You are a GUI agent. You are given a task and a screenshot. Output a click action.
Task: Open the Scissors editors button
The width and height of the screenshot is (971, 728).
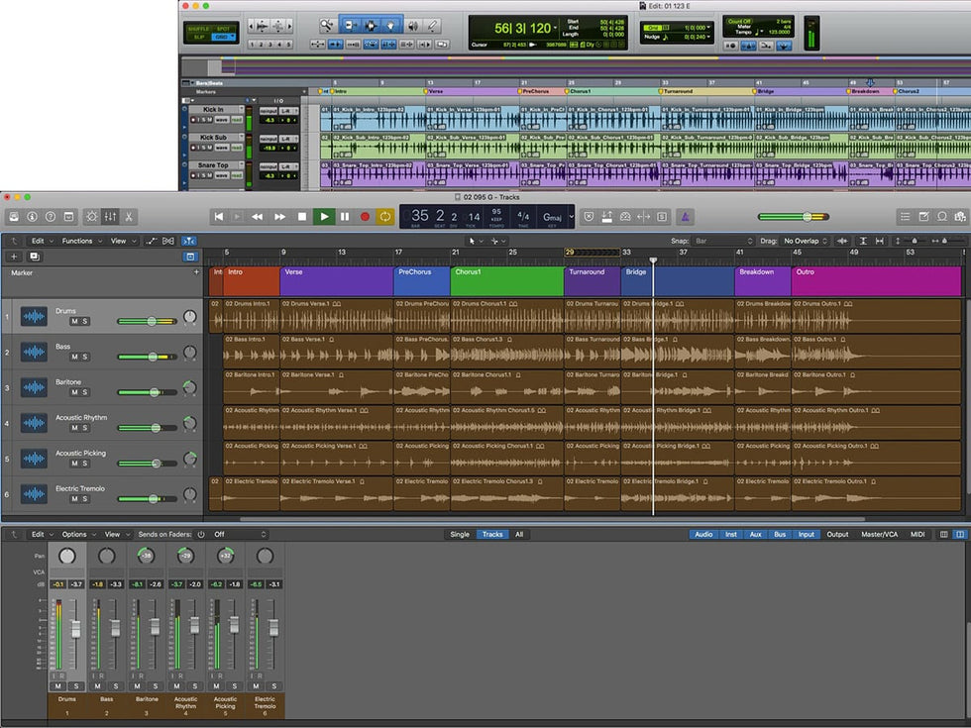point(129,216)
